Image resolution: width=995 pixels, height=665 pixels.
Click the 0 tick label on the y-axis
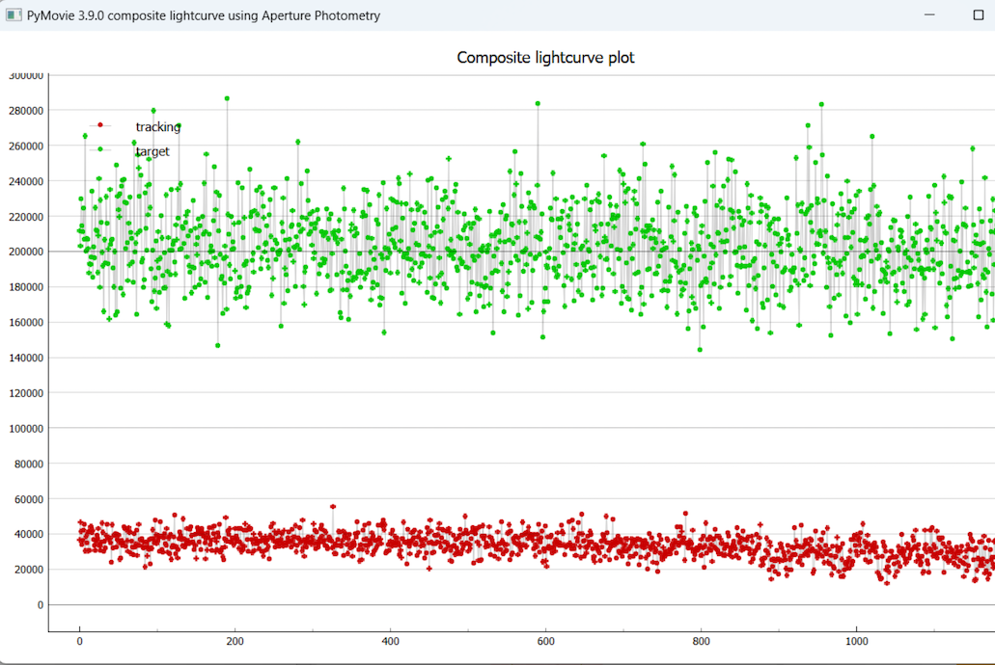click(41, 605)
